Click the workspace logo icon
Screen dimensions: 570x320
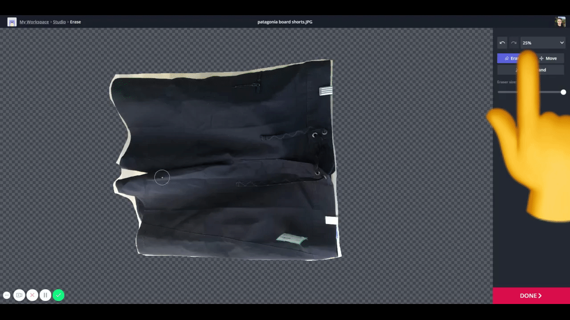pos(12,22)
